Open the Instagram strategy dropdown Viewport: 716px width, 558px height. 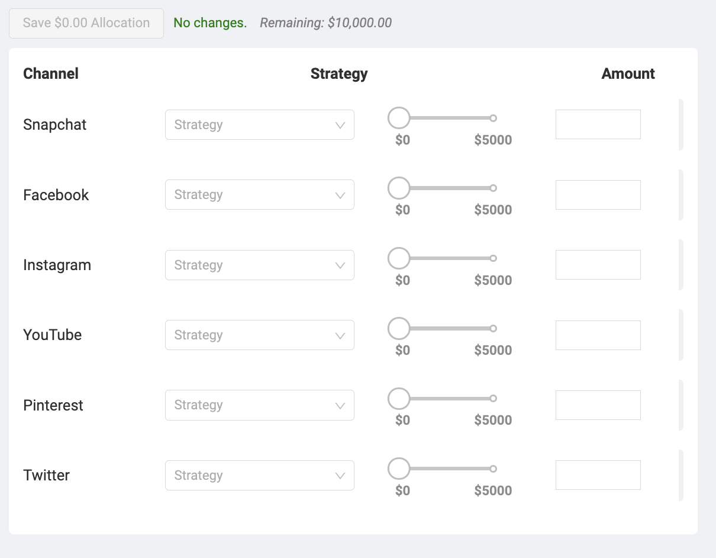click(x=259, y=265)
